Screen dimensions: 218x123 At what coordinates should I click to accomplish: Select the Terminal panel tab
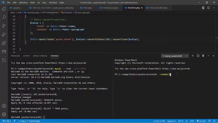(54, 56)
